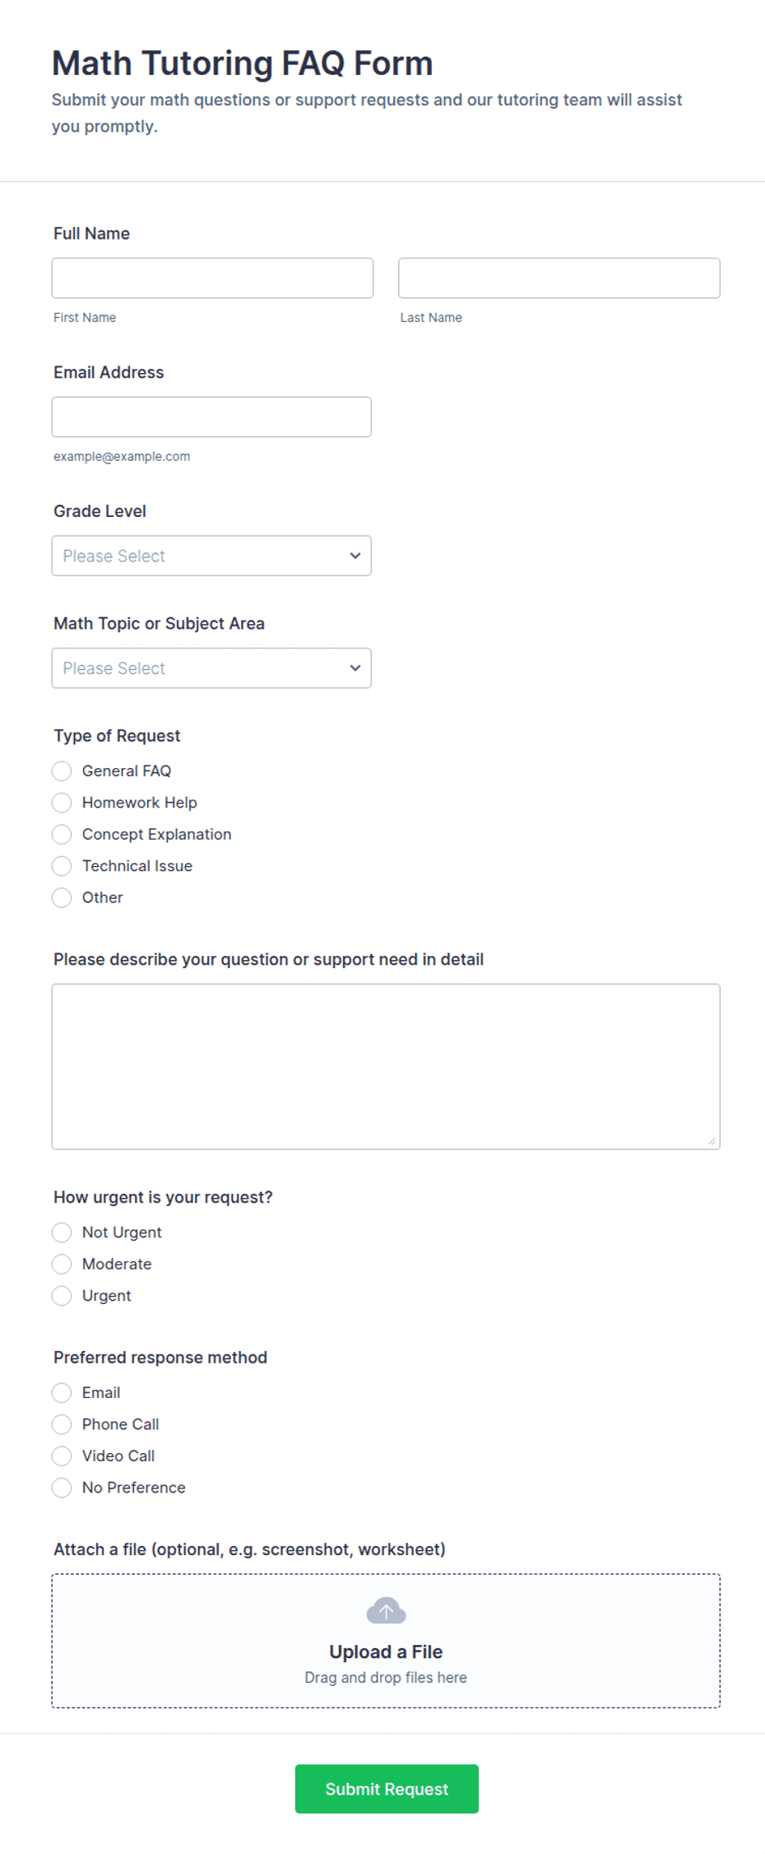Pick Technical Issue as request type
The height and width of the screenshot is (1854, 765).
62,866
